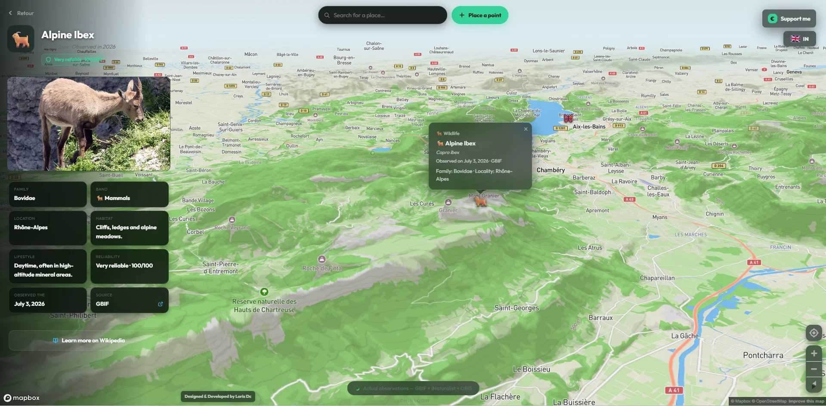This screenshot has width=826, height=406.
Task: Select the butterfly marker near Aix-les-Bains
Action: [568, 118]
